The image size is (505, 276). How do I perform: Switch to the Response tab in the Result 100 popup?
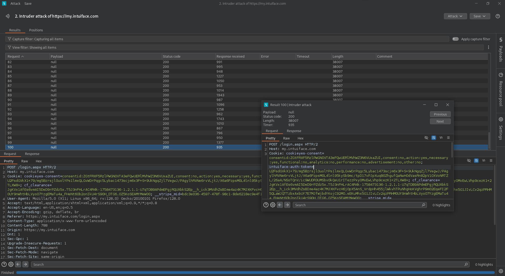(x=294, y=131)
